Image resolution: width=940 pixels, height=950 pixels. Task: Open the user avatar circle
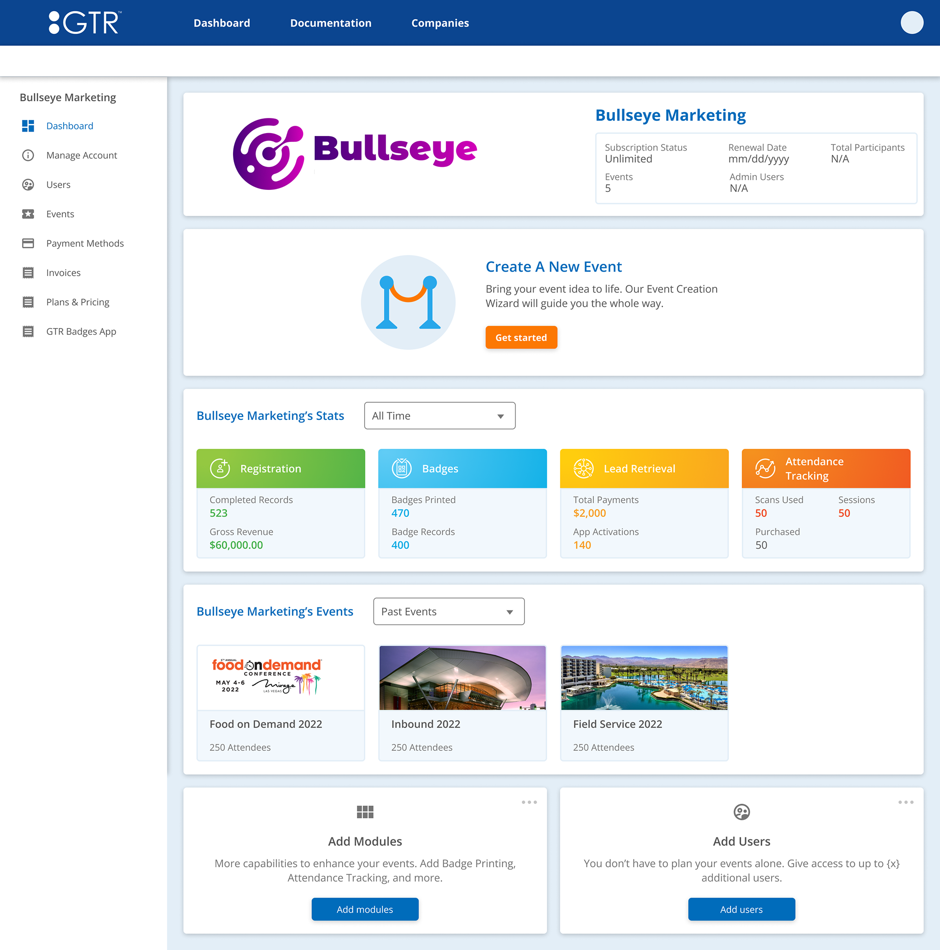[x=912, y=23]
